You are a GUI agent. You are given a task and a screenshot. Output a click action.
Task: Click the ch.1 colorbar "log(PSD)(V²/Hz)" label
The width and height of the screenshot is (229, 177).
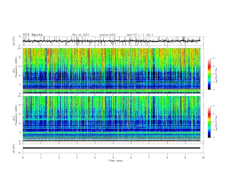[x=216, y=75]
